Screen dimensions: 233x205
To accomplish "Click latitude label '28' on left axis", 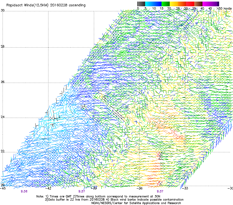I will coord(3,47).
